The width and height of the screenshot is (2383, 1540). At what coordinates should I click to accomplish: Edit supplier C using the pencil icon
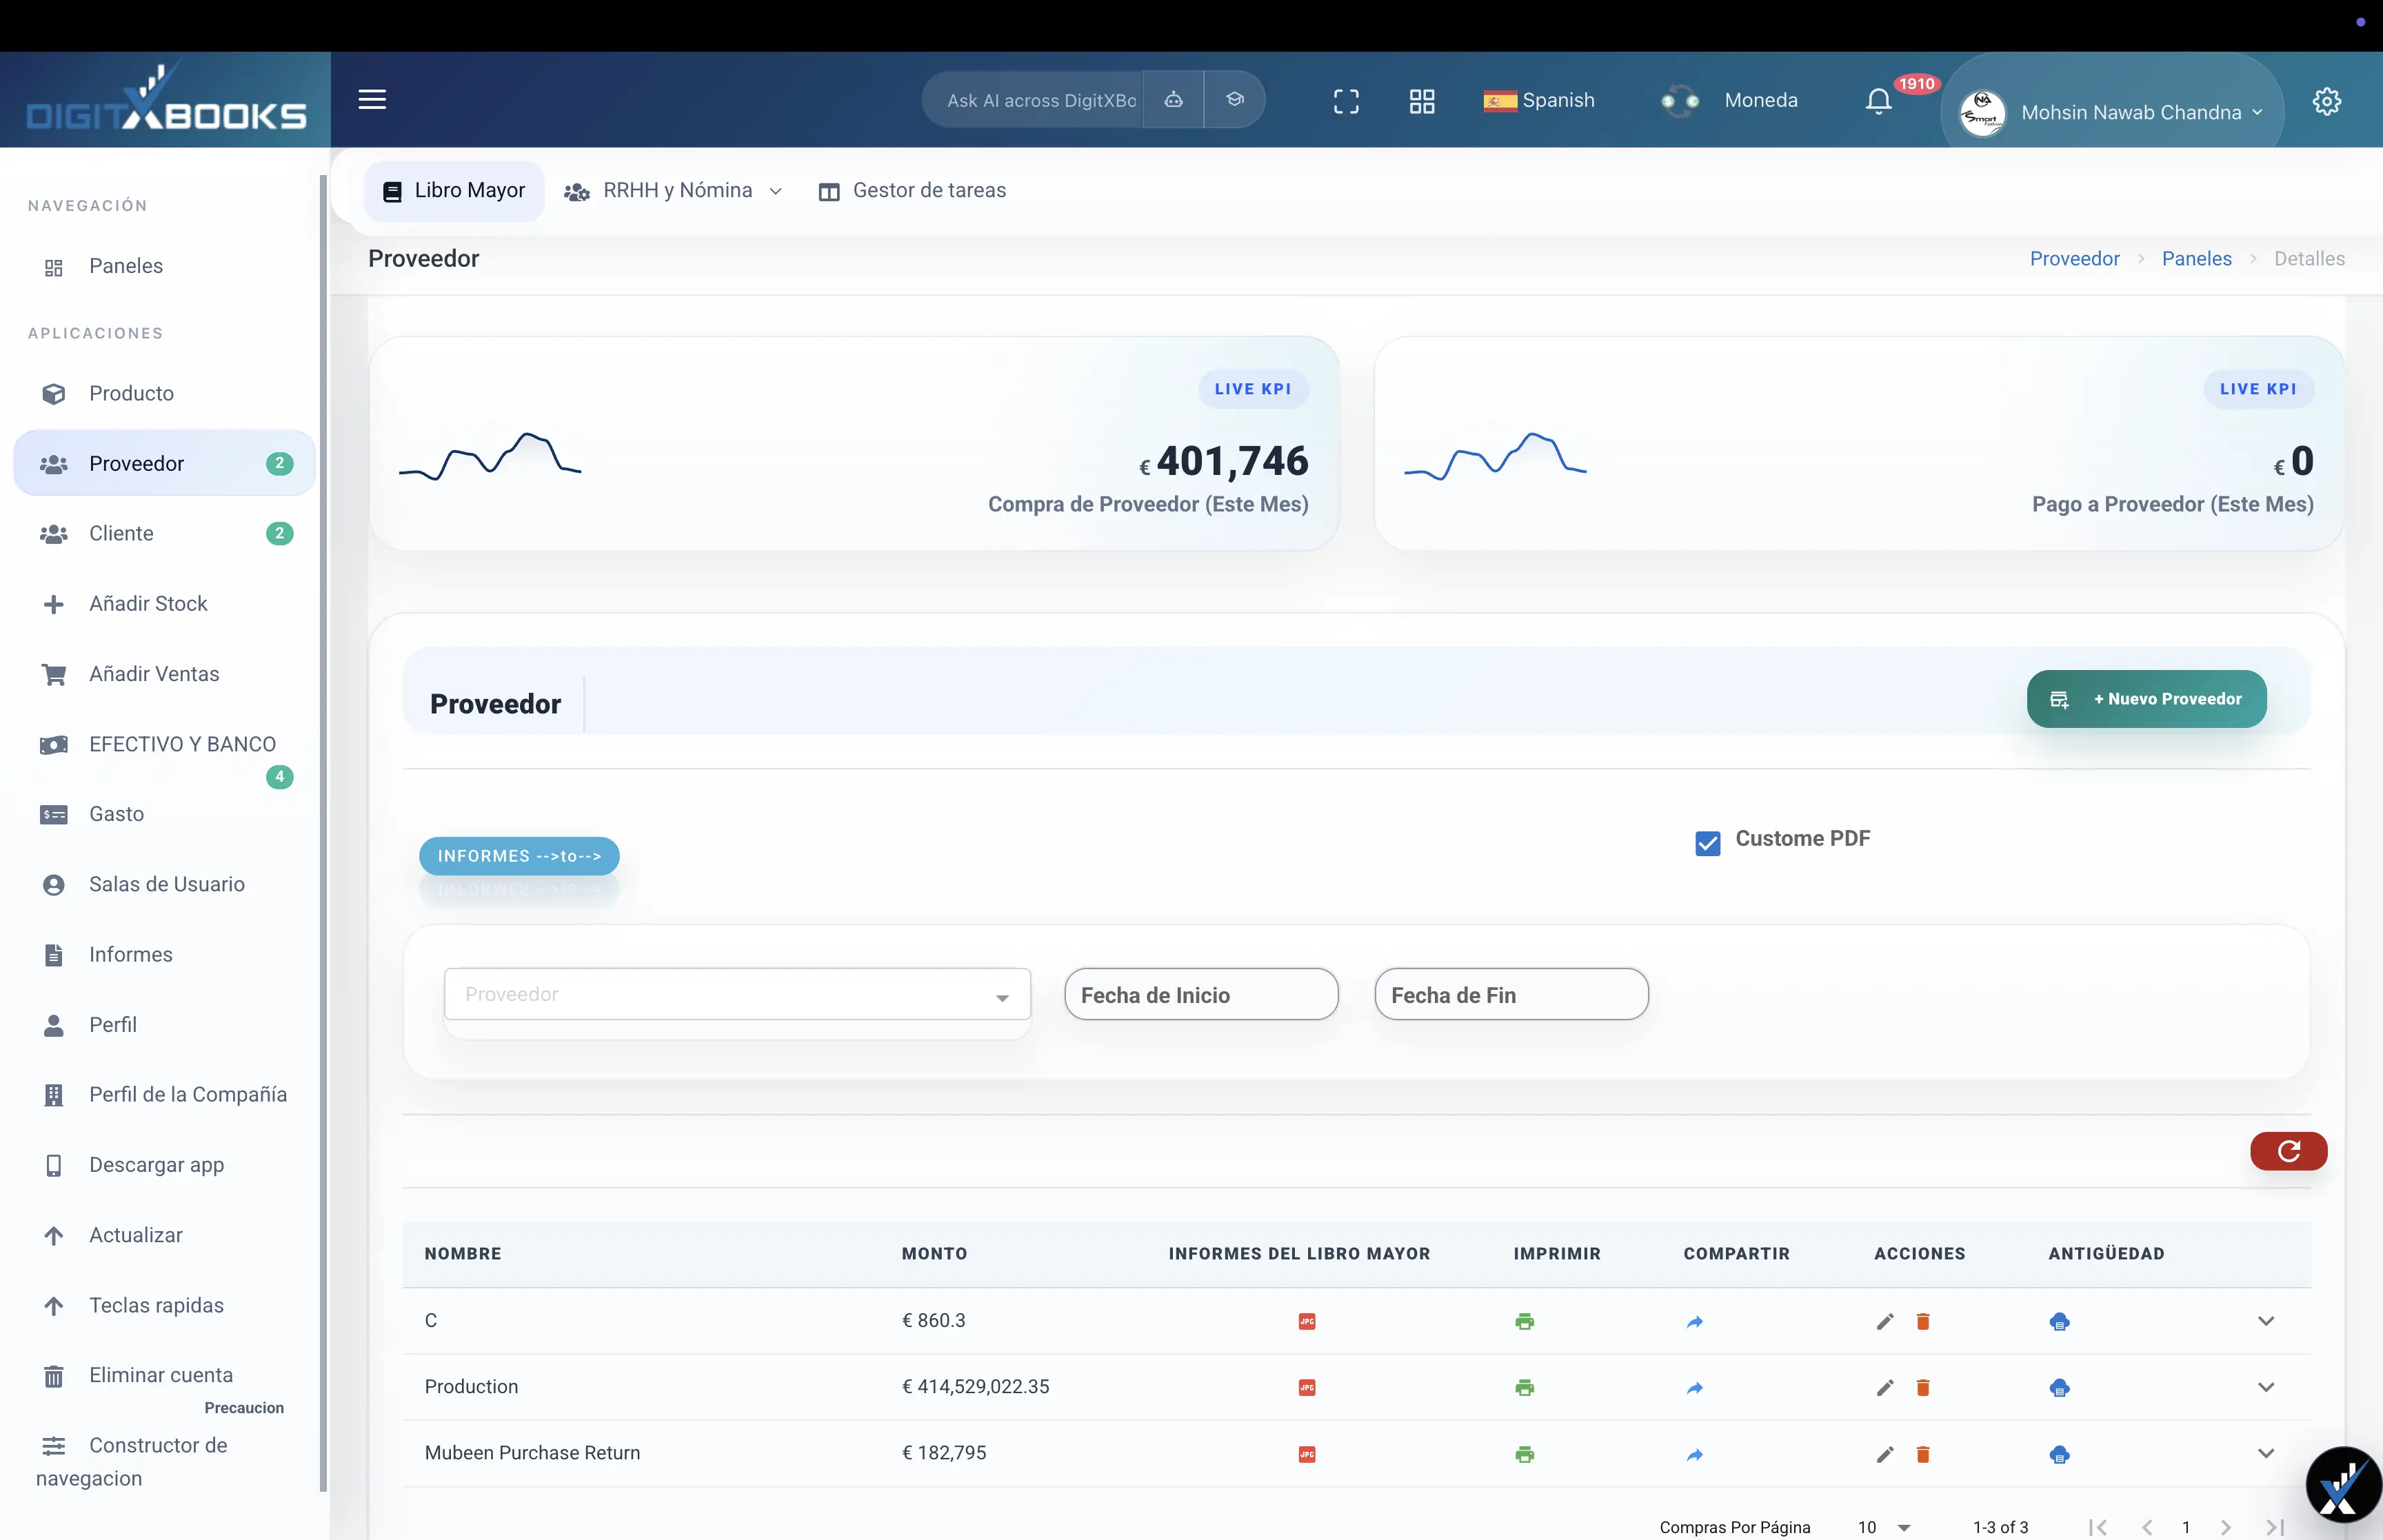(x=1884, y=1320)
